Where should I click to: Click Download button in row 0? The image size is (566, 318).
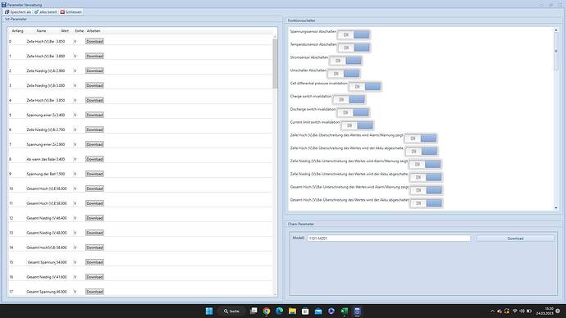[94, 42]
